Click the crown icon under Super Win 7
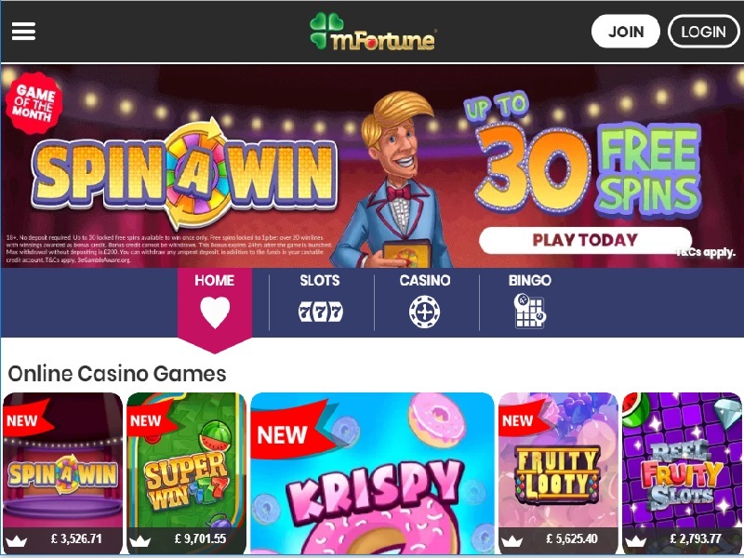Screen dimensions: 744x558 [x=140, y=540]
